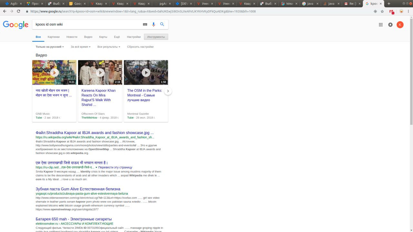Click the page vertical scrollbar
This screenshot has height=232, width=413.
(411, 71)
